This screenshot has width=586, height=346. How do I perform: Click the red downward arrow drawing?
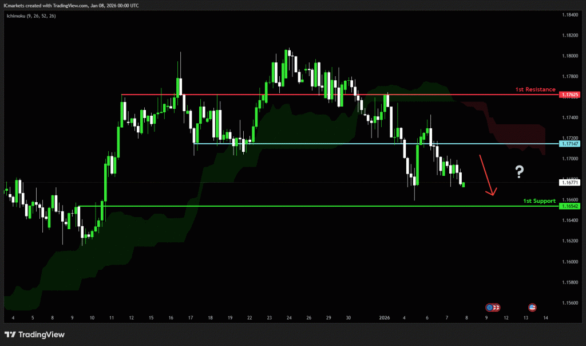coord(486,175)
